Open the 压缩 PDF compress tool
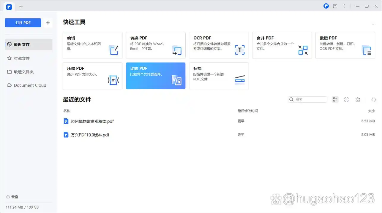 point(92,76)
